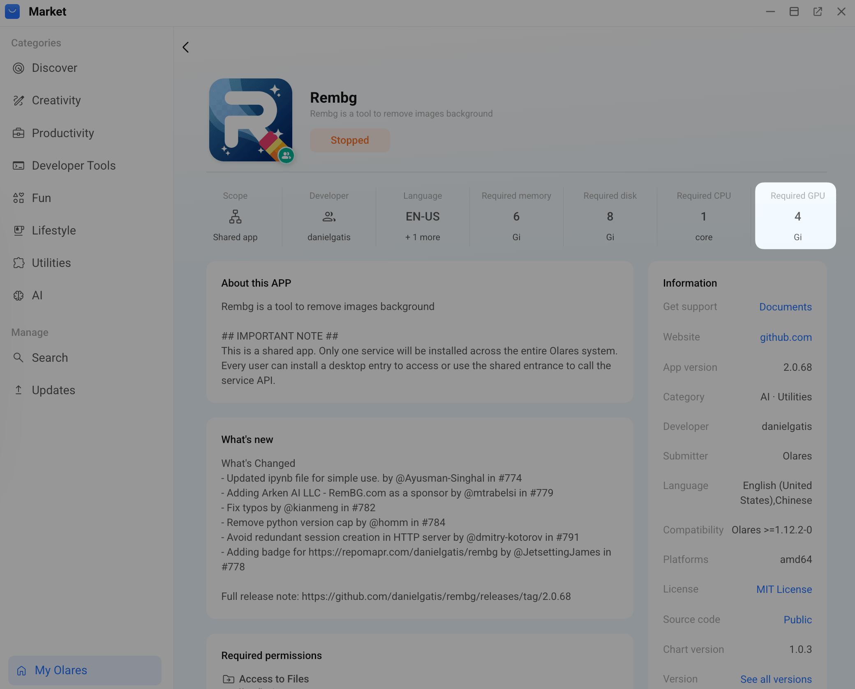Open the Documents support link
This screenshot has width=855, height=689.
click(785, 307)
